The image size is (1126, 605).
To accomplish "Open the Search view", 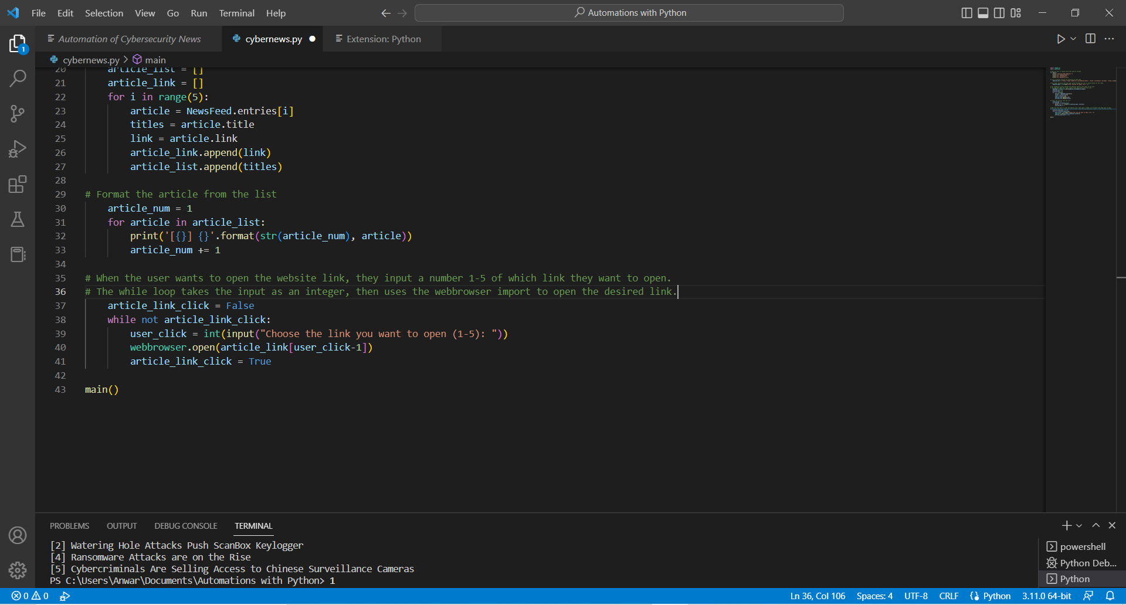I will point(18,78).
